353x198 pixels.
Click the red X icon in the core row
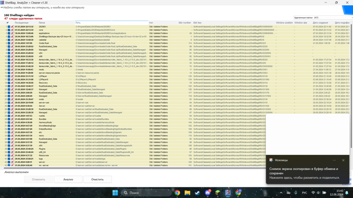click(x=12, y=30)
